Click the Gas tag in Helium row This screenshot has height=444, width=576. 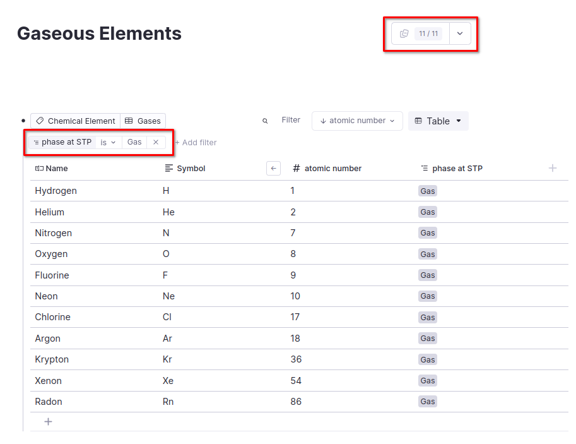pyautogui.click(x=428, y=212)
